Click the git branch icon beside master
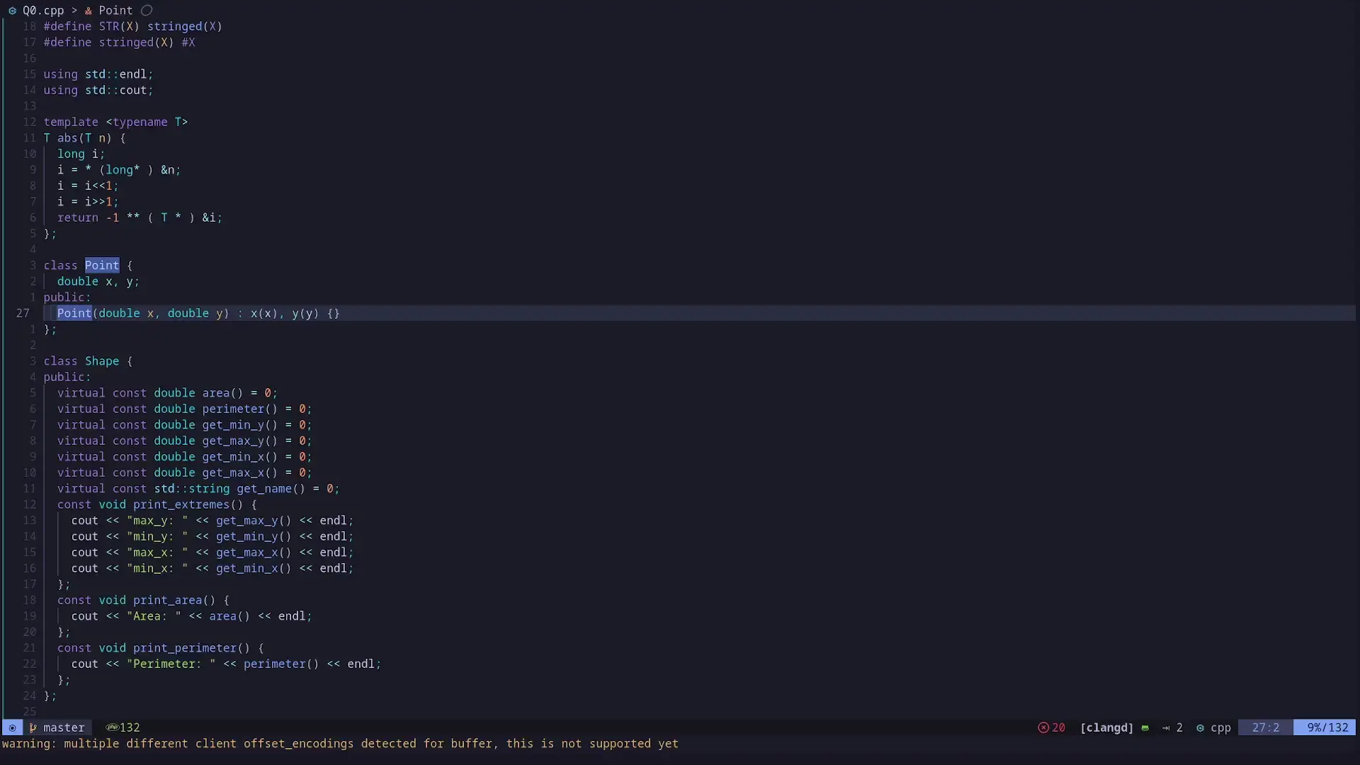Viewport: 1360px width, 765px height. (x=33, y=727)
